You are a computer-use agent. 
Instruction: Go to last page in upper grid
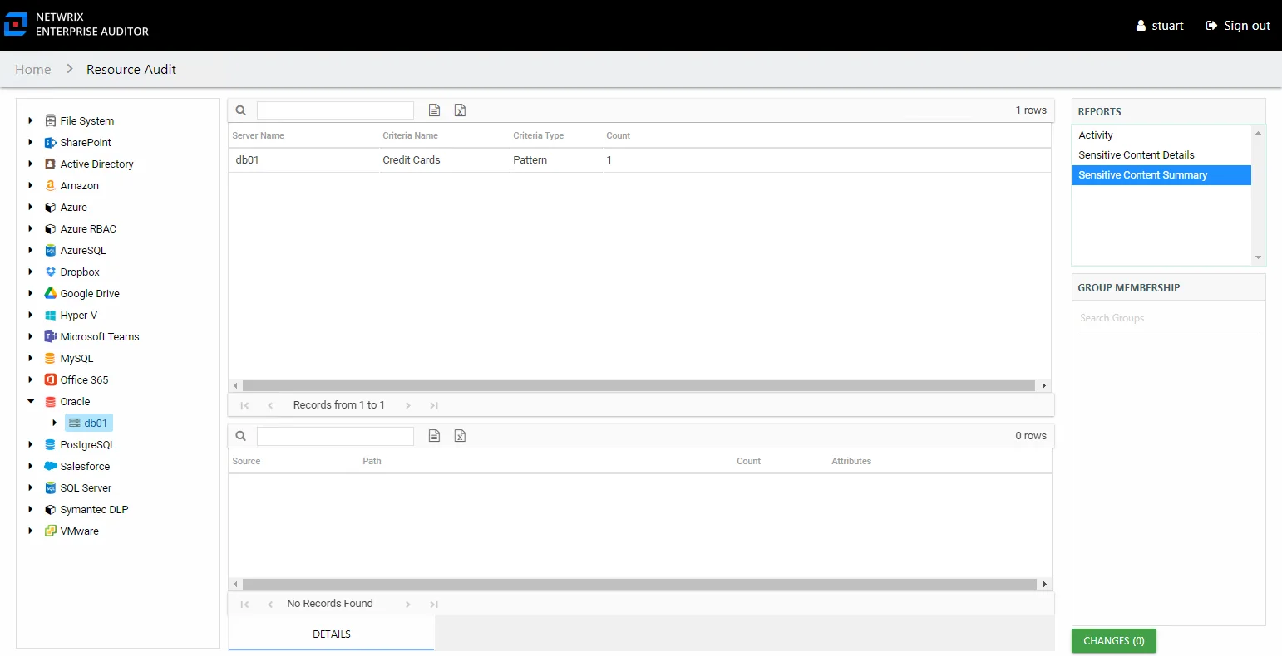434,405
